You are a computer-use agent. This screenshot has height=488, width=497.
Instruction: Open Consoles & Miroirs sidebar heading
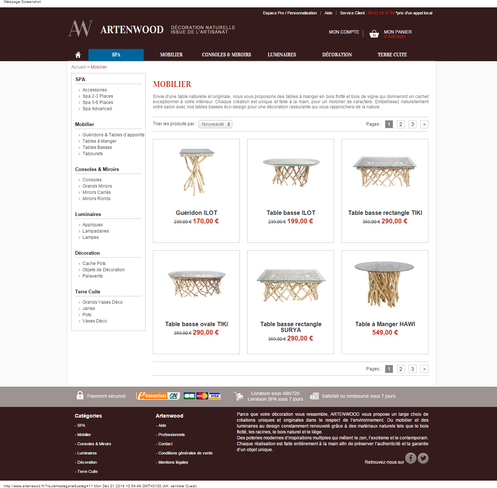[97, 169]
